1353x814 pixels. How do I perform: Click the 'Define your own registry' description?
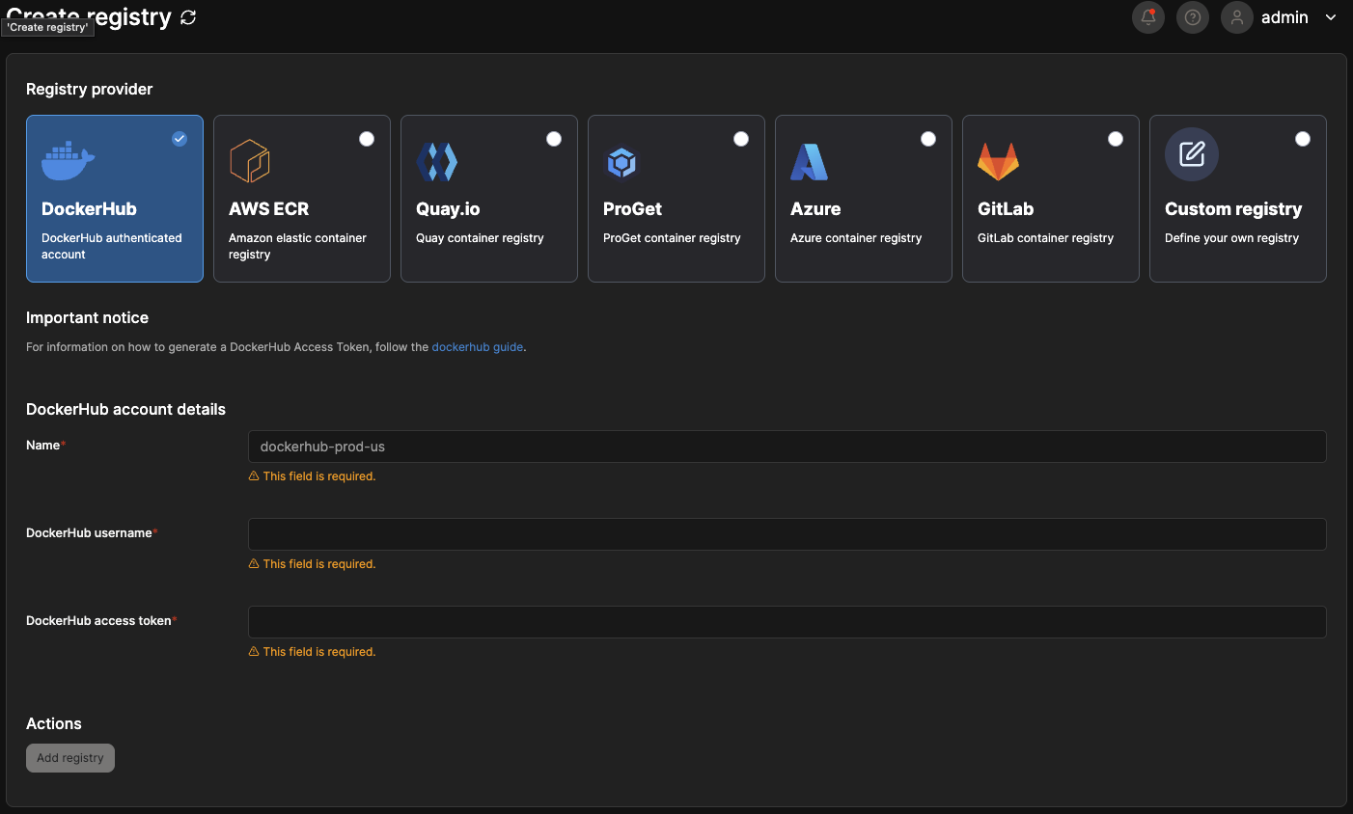(x=1231, y=238)
